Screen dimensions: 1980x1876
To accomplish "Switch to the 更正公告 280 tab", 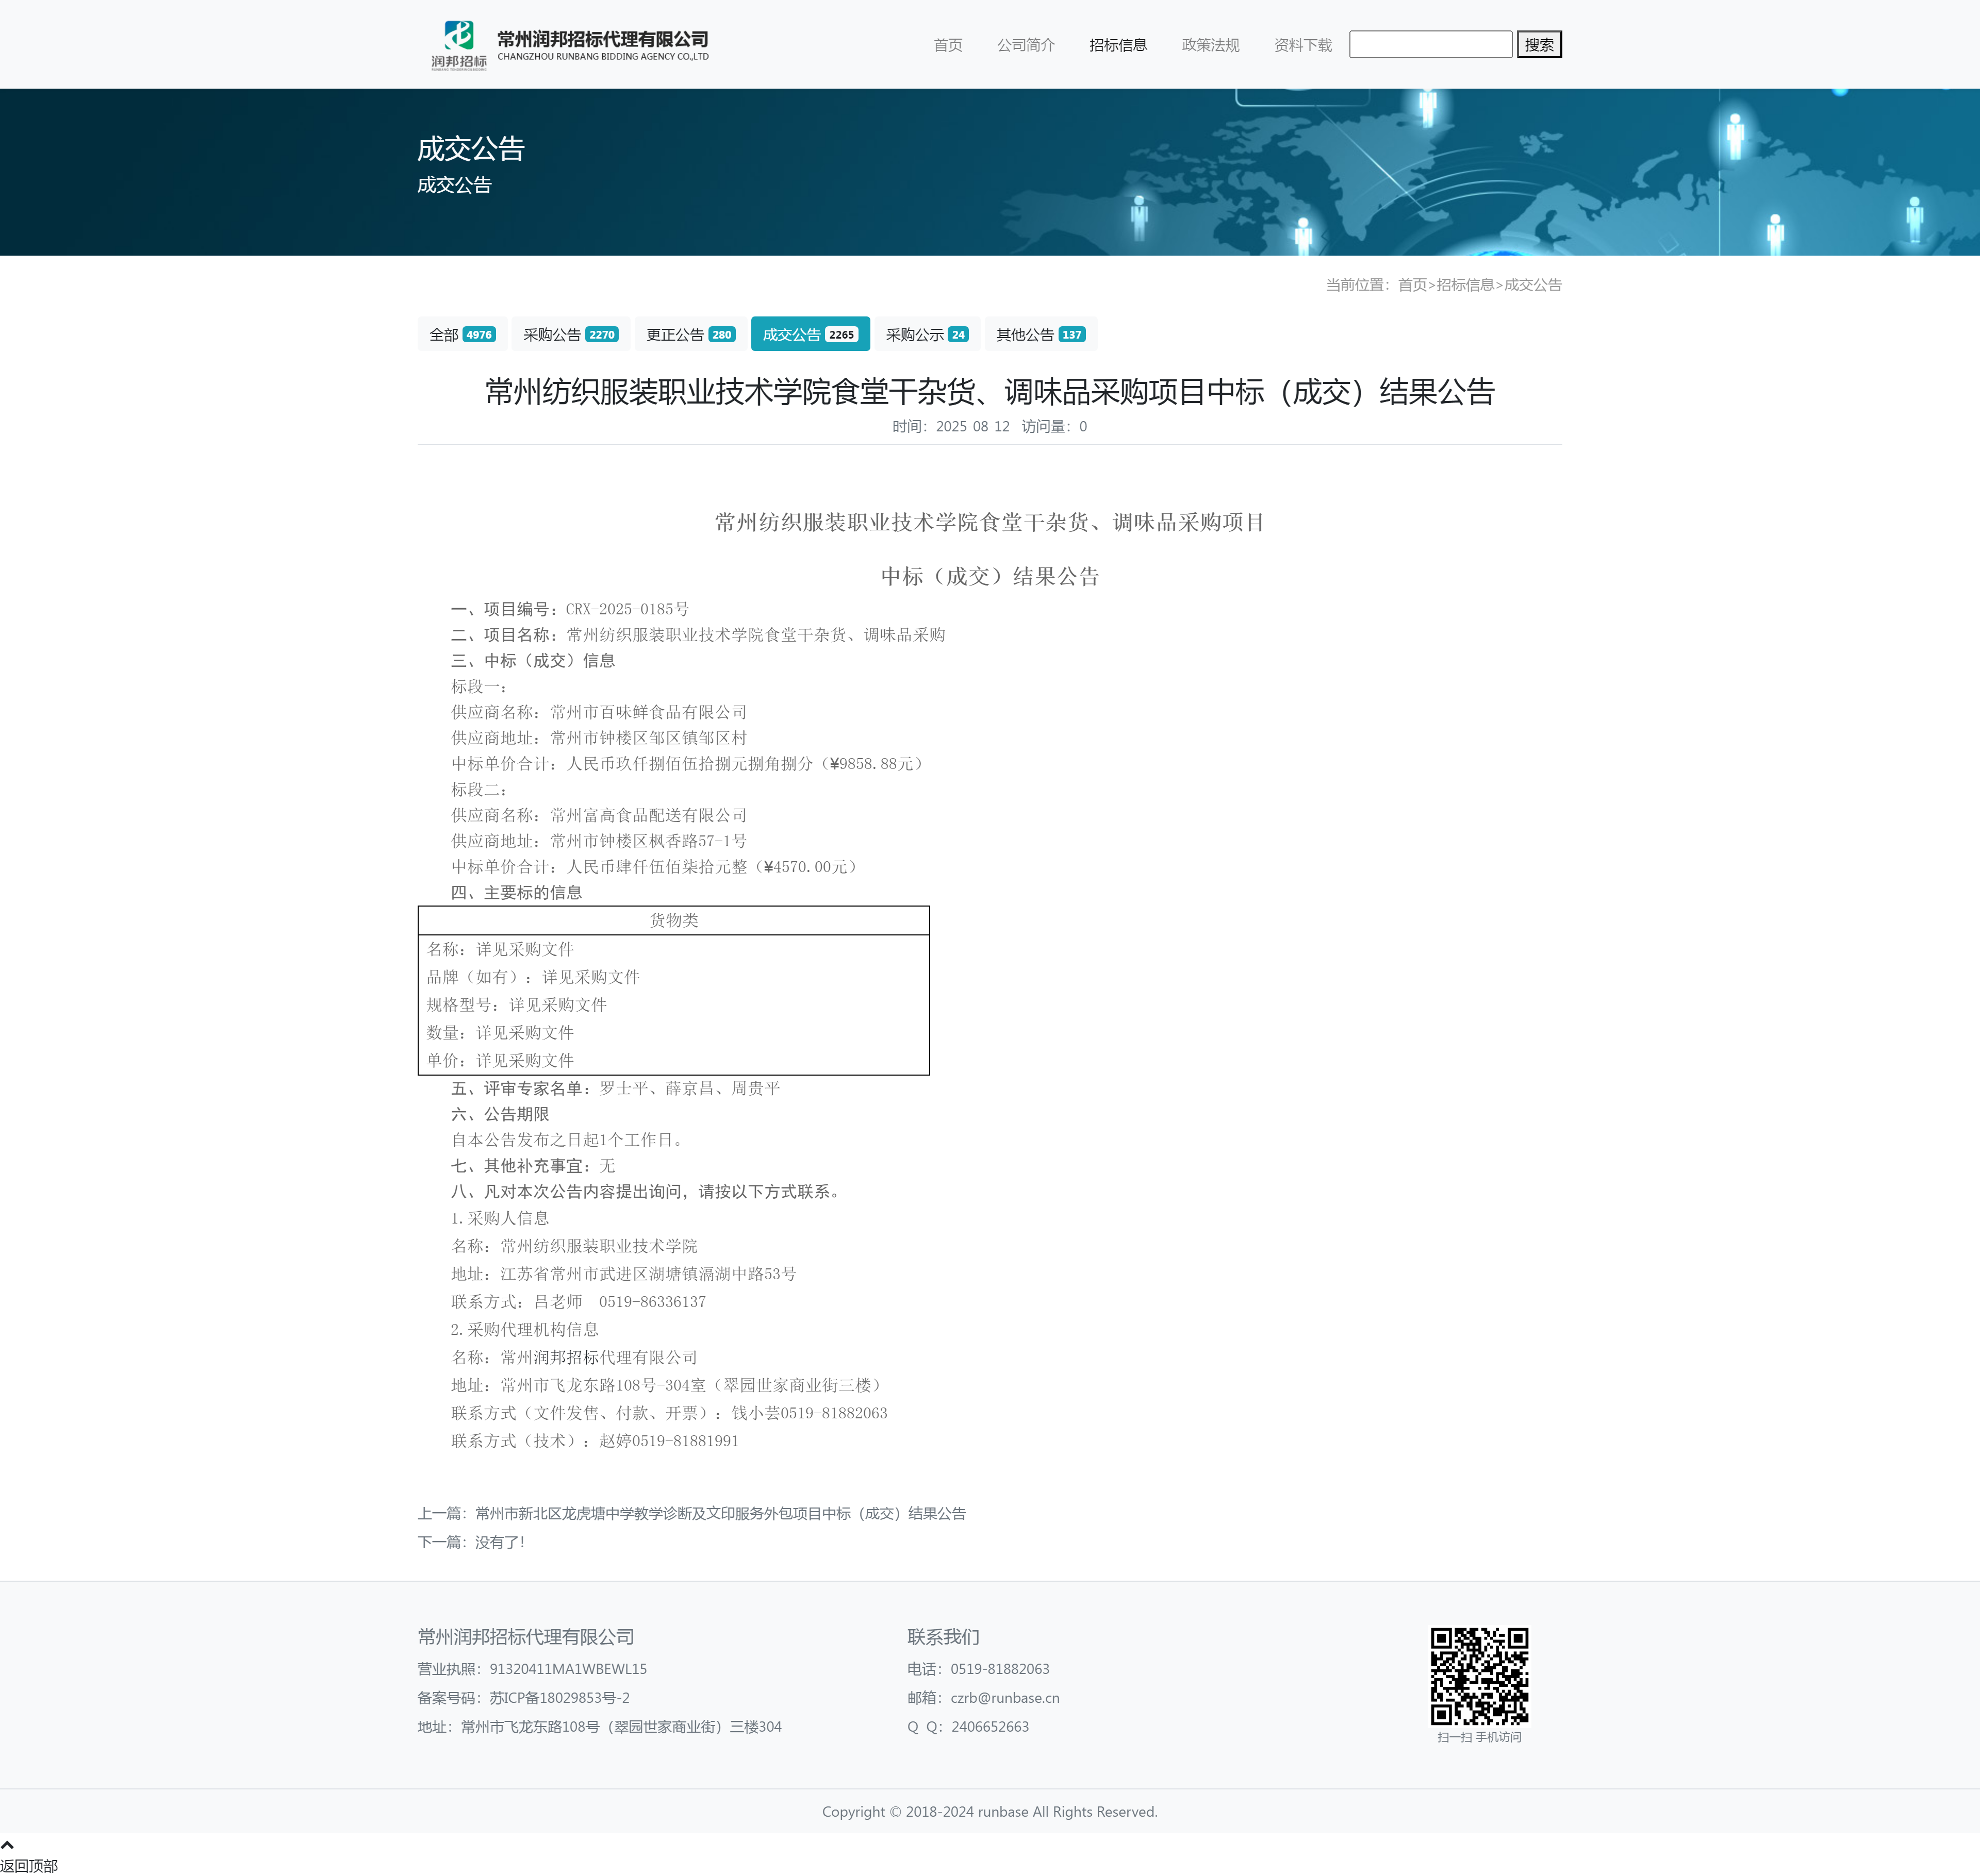I will [x=690, y=335].
